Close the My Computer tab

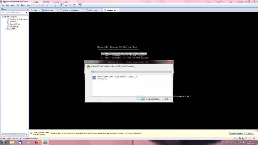pos(57,10)
